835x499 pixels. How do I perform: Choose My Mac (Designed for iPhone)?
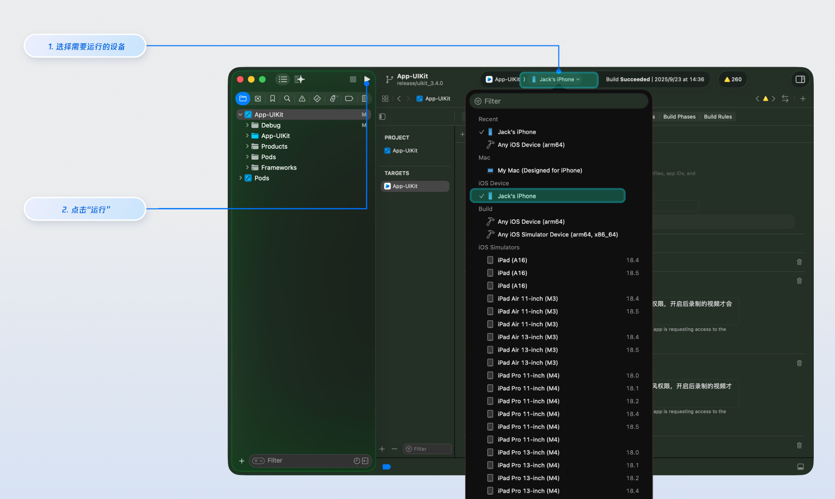point(540,170)
